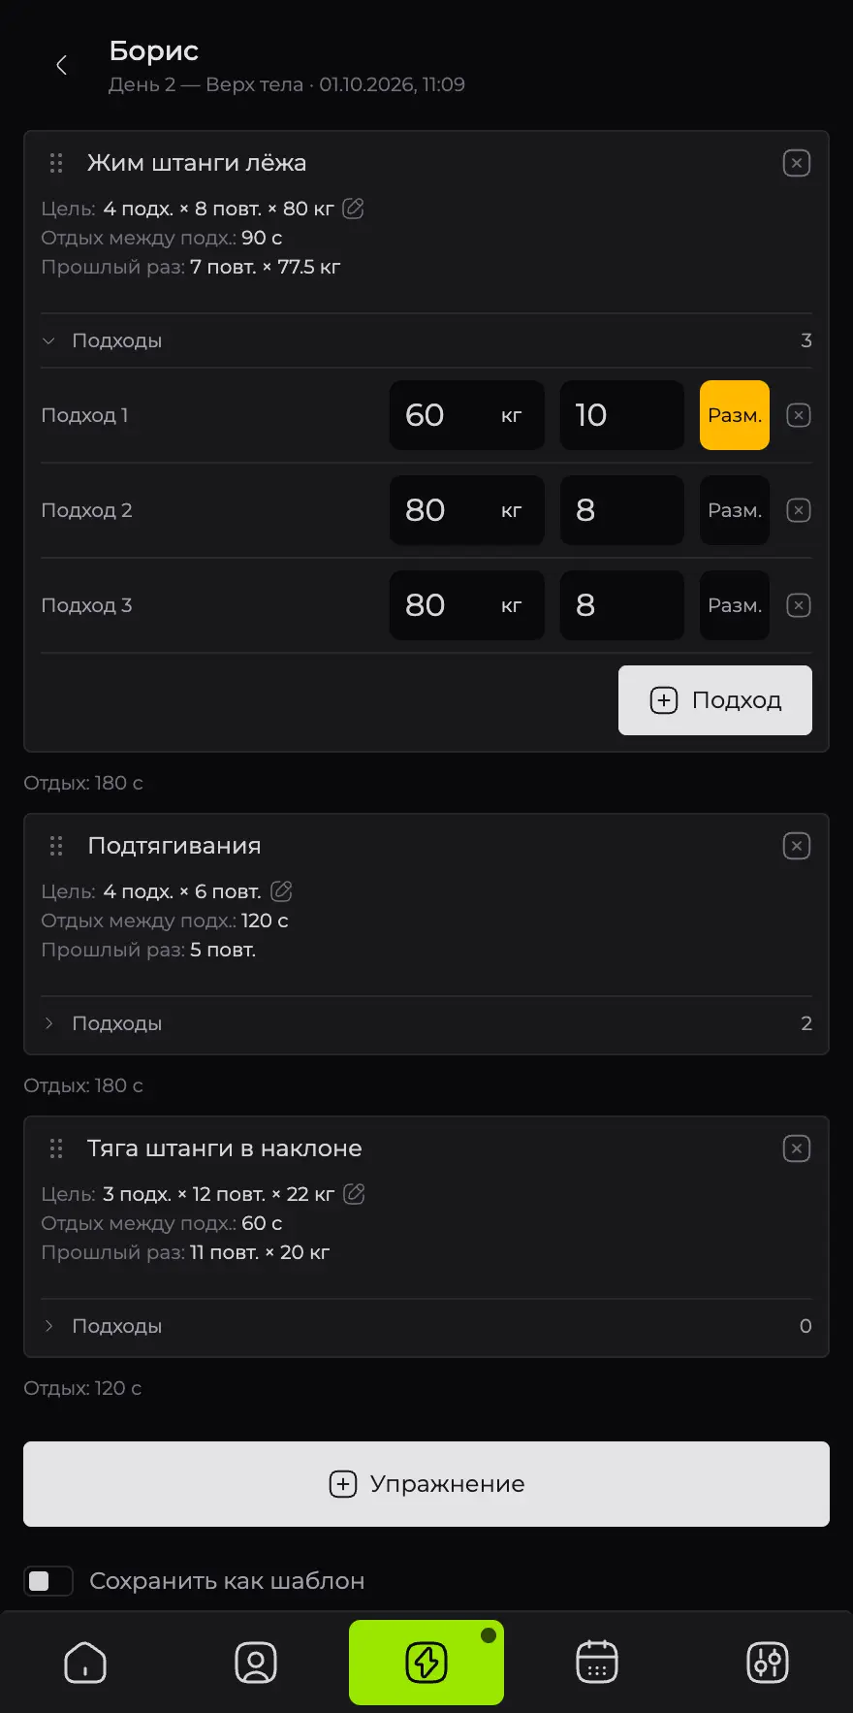Edit the goal for Тяга штанги в наклоне

(x=355, y=1194)
